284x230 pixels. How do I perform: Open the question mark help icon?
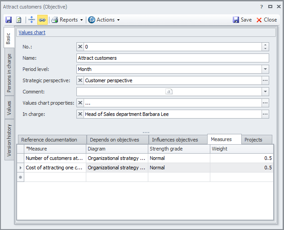tap(262, 7)
